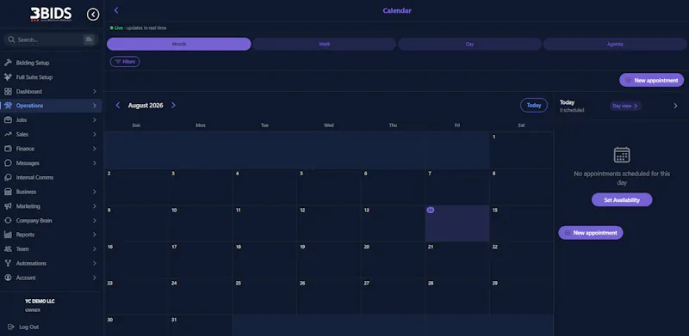Expand the Sales menu chevron

(95, 135)
